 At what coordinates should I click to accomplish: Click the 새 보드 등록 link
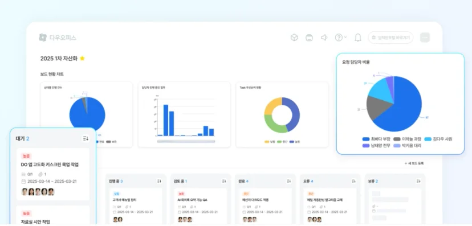click(414, 163)
